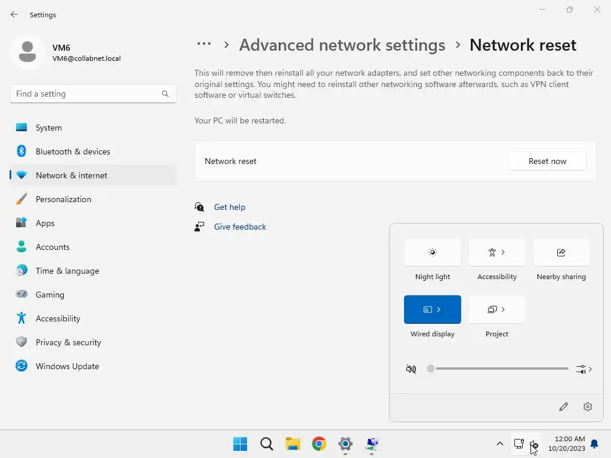Focus the Find a setting search box
Image resolution: width=611 pixels, height=458 pixels.
pos(92,94)
